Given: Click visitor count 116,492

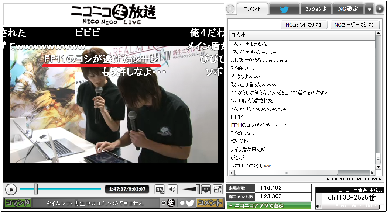Looking at the screenshot, I should 271,188.
